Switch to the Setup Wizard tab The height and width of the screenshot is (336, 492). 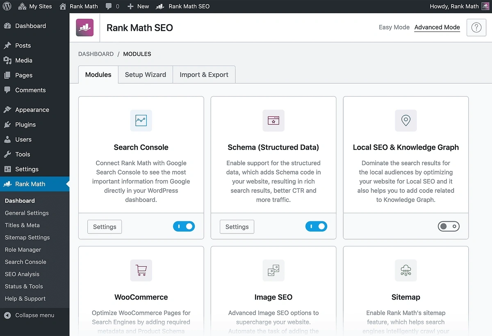(146, 75)
